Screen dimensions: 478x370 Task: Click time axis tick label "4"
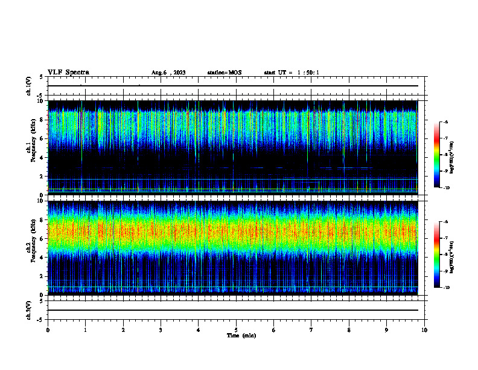(x=199, y=330)
